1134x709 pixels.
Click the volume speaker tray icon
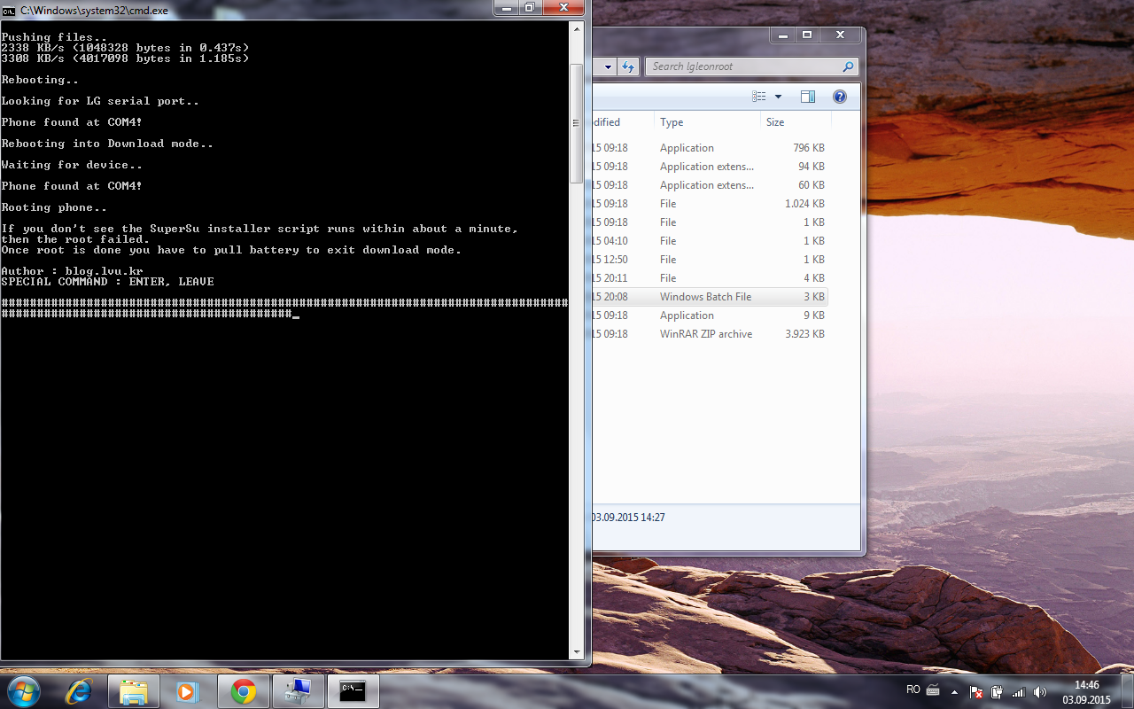[1039, 692]
